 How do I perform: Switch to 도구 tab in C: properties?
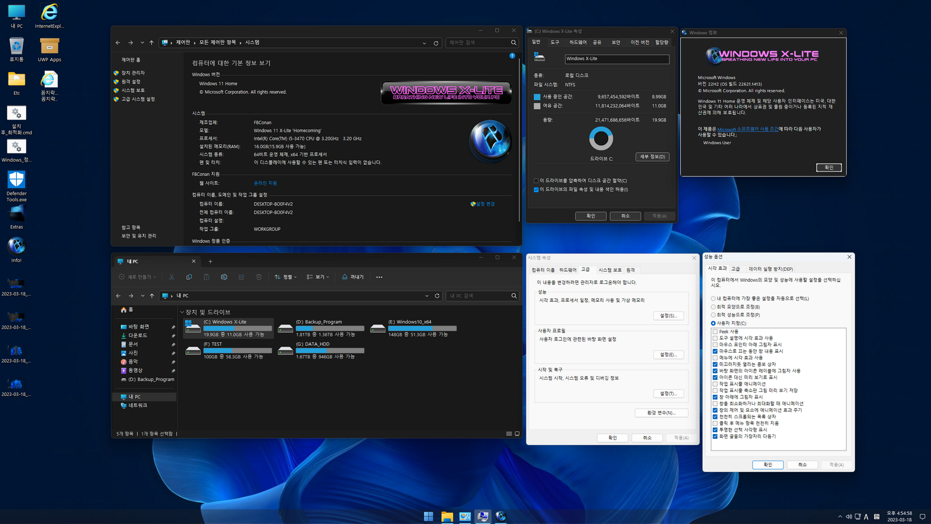pyautogui.click(x=554, y=43)
